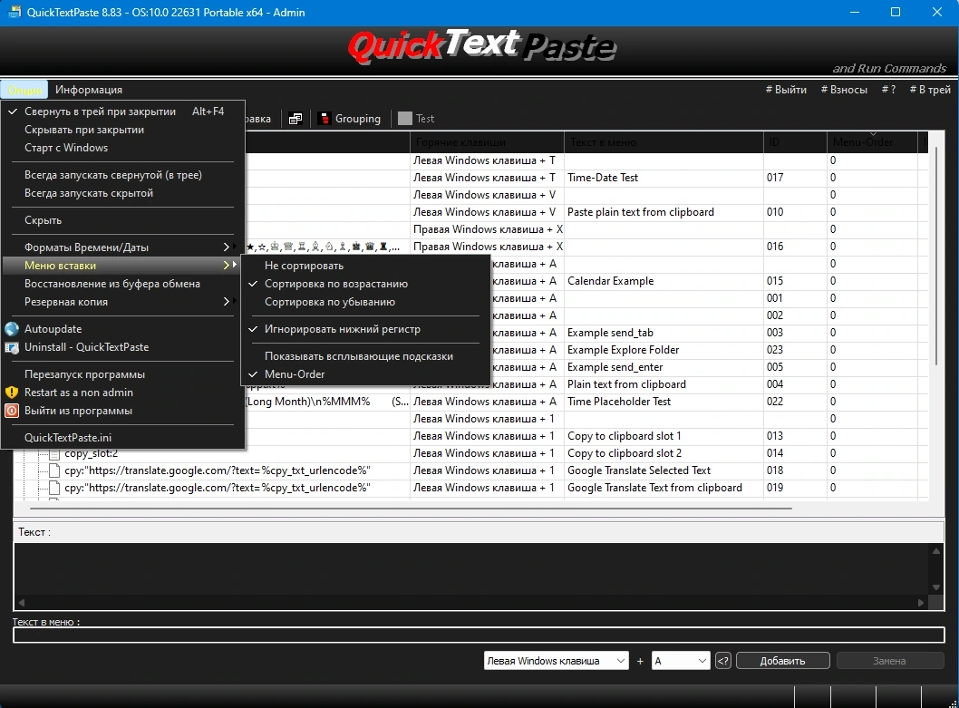Click the Menu-Order column header
This screenshot has width=959, height=708.
click(x=872, y=142)
